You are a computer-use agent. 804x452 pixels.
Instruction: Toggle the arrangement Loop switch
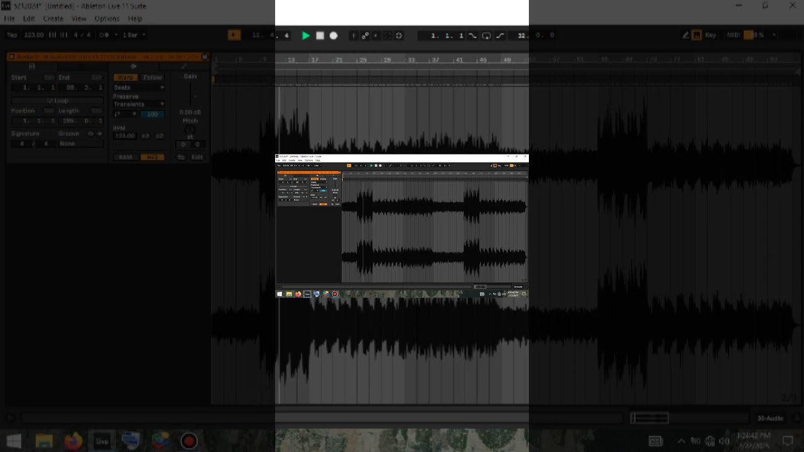[486, 36]
